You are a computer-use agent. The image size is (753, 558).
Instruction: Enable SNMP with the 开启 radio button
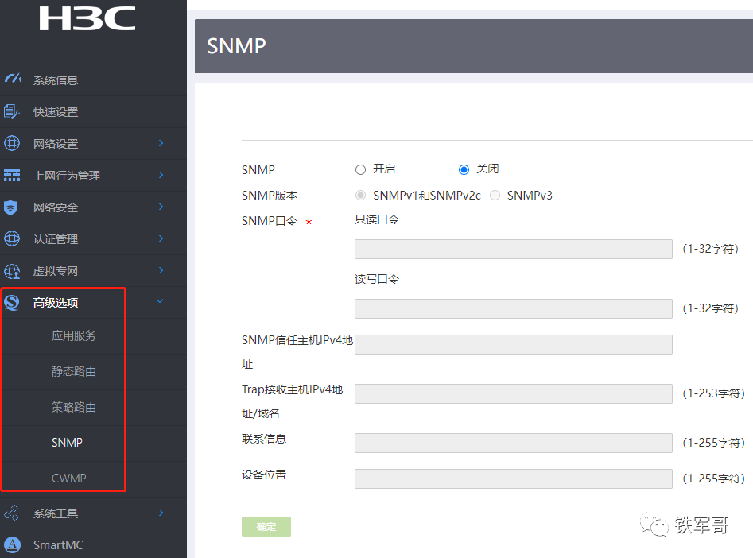tap(360, 169)
